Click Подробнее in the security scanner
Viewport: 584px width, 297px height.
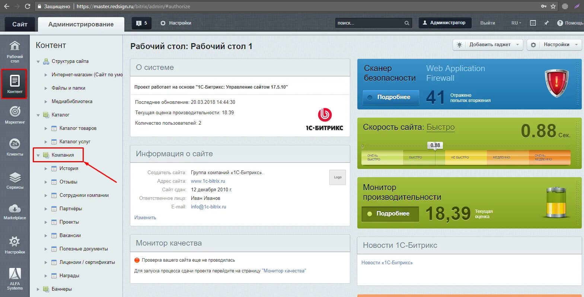tap(391, 97)
